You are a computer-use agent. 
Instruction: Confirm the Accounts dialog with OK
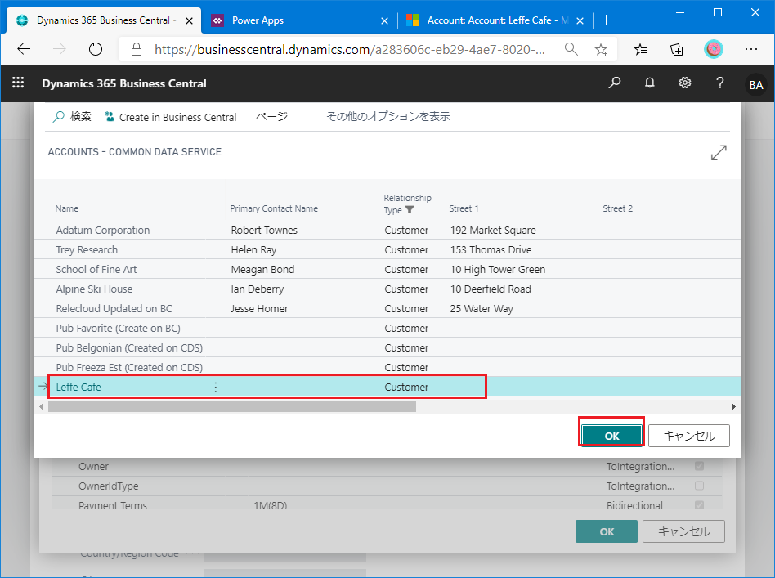[611, 436]
